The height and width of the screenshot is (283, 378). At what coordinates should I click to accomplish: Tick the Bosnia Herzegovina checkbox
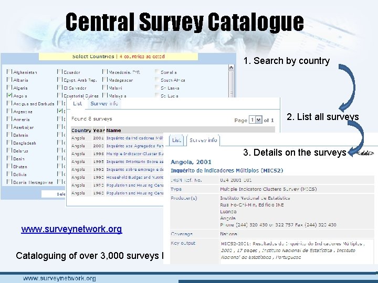pos(9,182)
